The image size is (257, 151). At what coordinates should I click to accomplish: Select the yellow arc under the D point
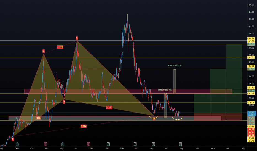tap(154, 117)
